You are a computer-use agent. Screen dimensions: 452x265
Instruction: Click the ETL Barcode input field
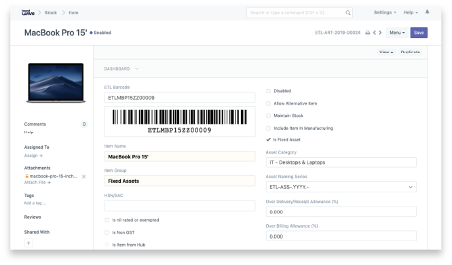click(180, 98)
